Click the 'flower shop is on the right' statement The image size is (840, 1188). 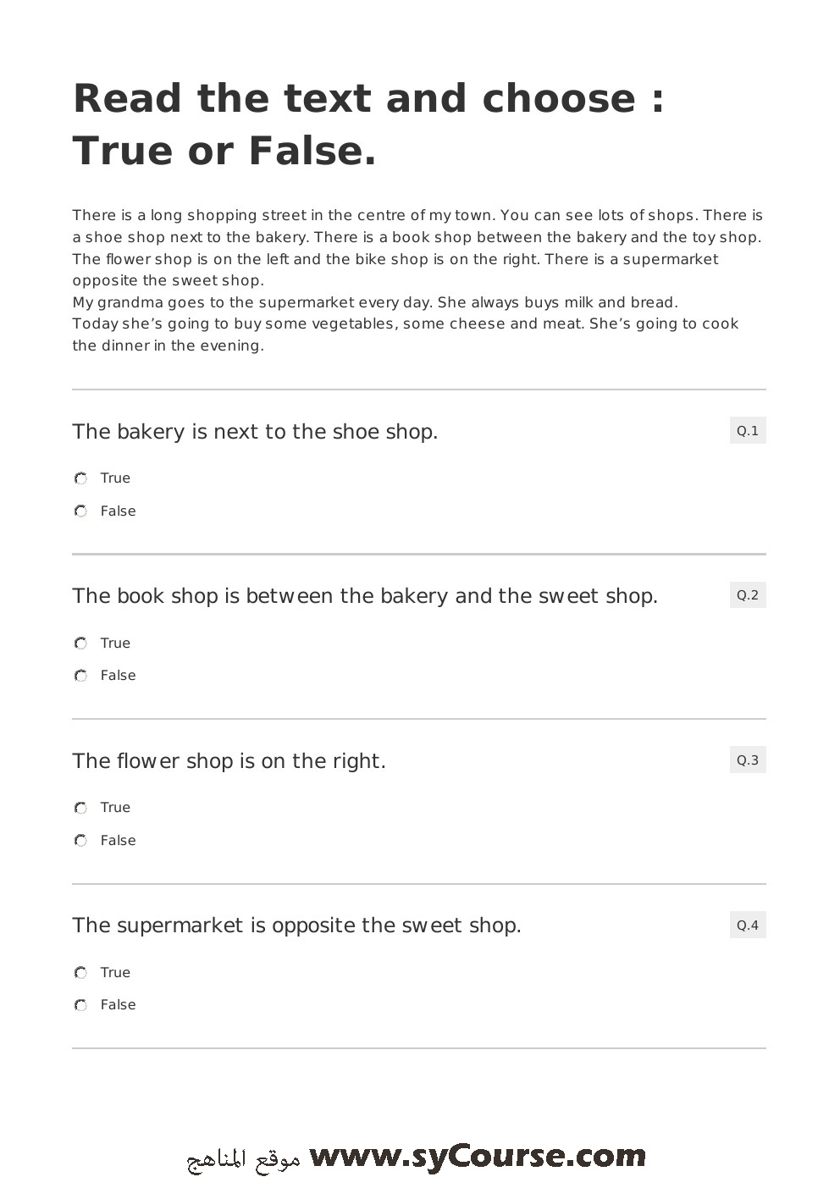[229, 761]
